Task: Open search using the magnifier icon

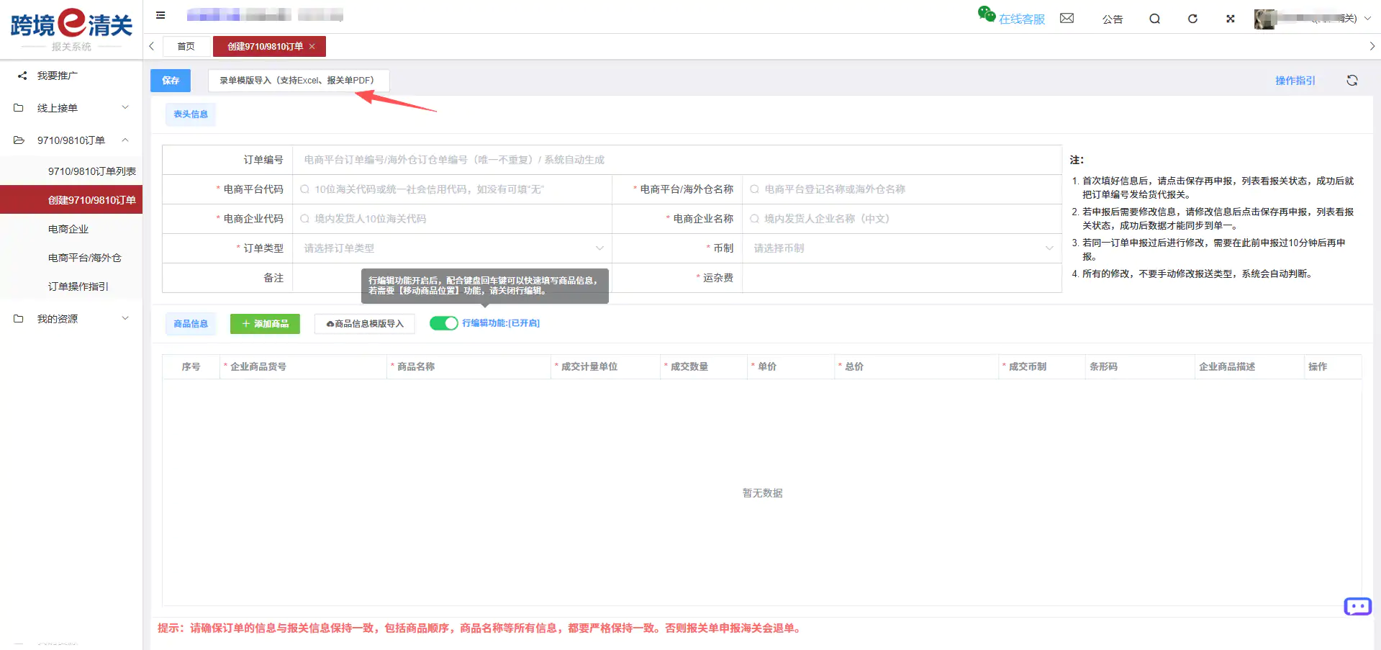Action: coord(1154,19)
